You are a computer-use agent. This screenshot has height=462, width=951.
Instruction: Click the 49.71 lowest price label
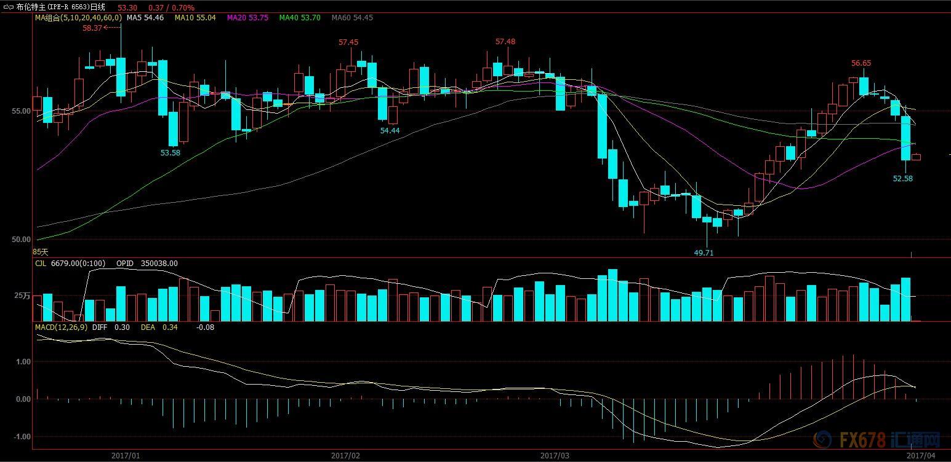pos(704,253)
